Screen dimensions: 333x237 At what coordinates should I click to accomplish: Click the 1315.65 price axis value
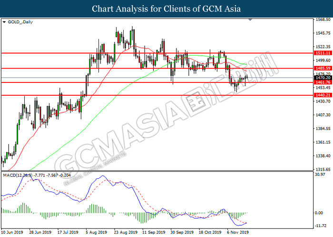click(323, 170)
